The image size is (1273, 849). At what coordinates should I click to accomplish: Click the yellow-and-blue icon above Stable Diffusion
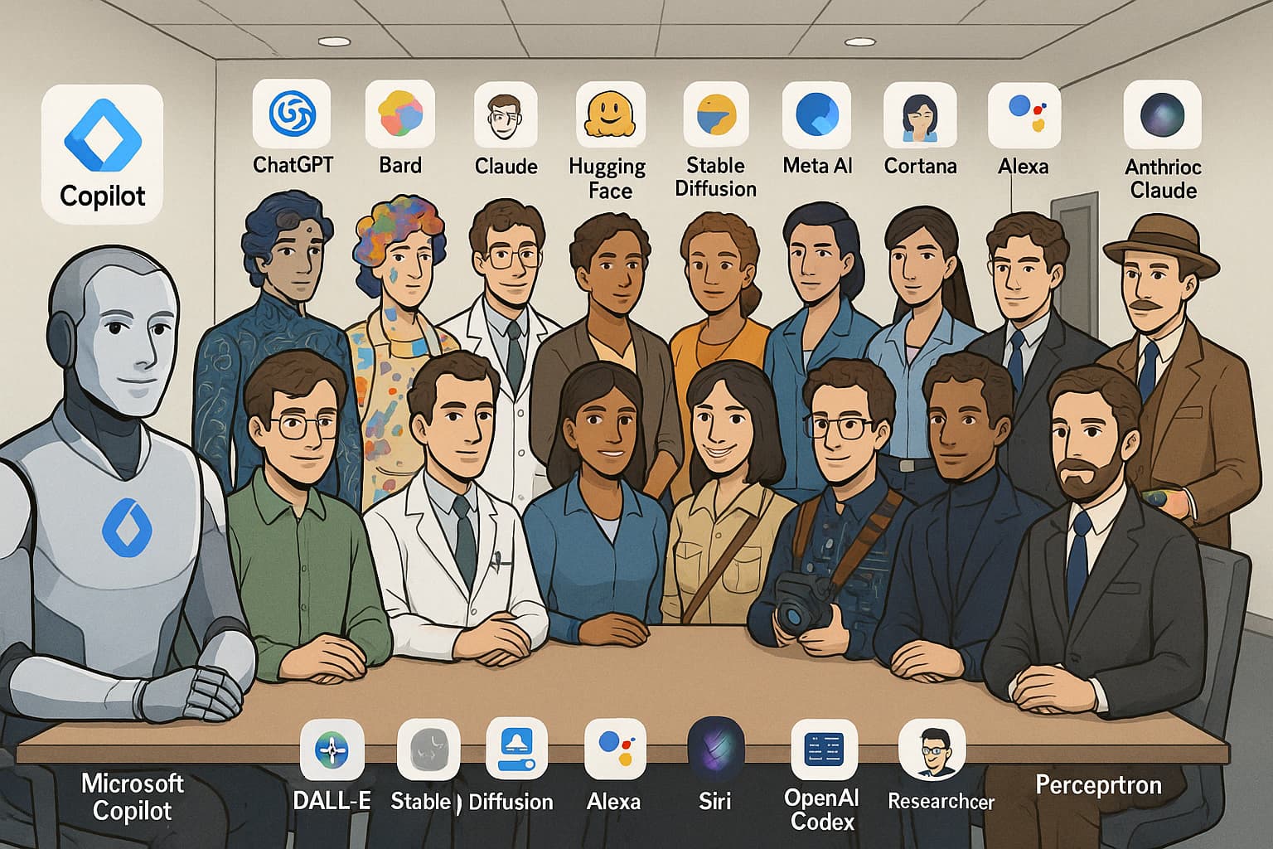pos(716,116)
